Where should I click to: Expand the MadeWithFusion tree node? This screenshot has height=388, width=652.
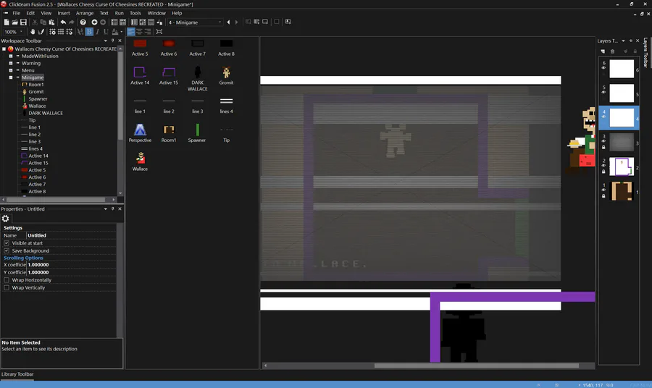tap(11, 56)
